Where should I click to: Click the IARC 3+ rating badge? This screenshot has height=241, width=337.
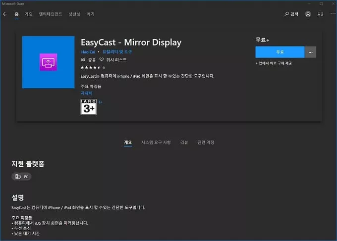89,107
